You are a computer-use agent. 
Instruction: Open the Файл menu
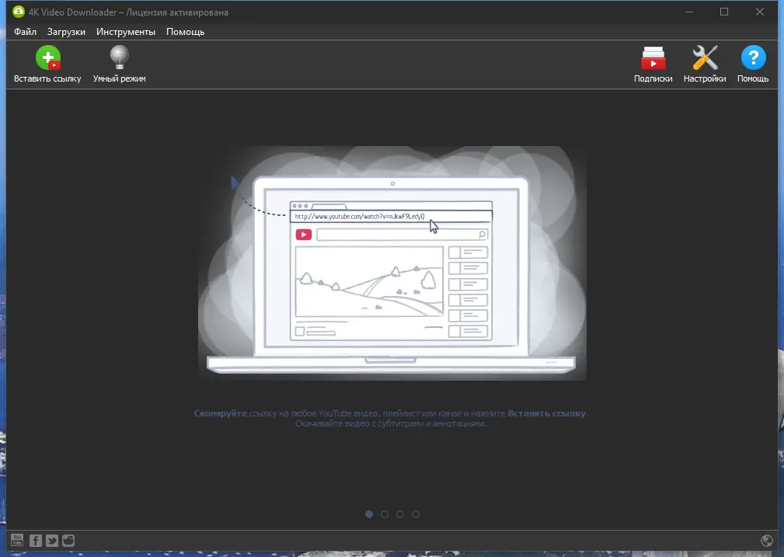[x=25, y=32]
